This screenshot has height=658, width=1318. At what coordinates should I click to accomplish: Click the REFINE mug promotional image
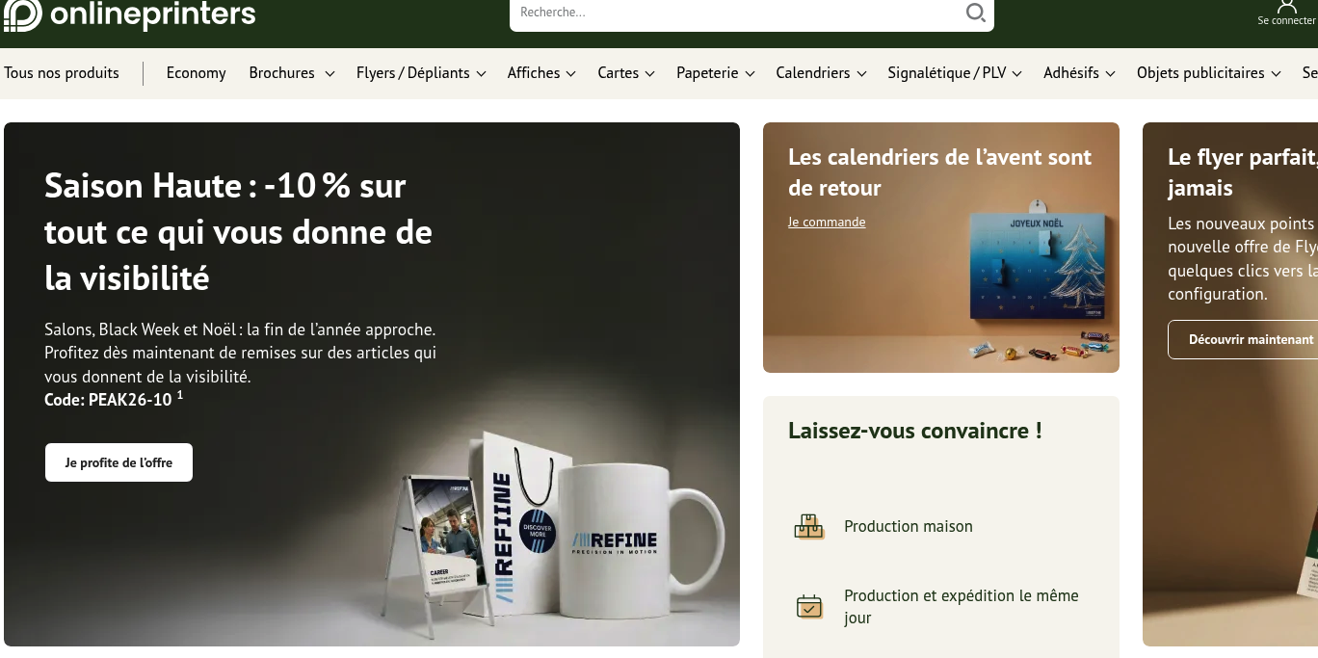tap(640, 540)
